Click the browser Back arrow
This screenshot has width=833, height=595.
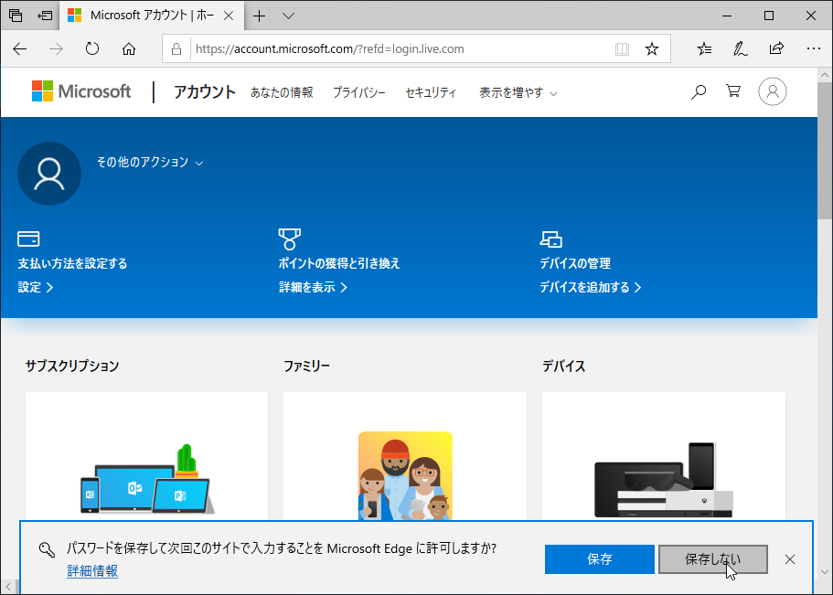click(x=19, y=49)
